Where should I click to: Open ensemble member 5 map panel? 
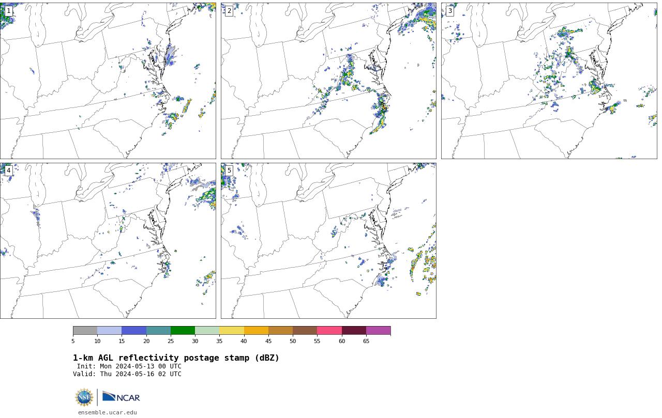(x=328, y=241)
